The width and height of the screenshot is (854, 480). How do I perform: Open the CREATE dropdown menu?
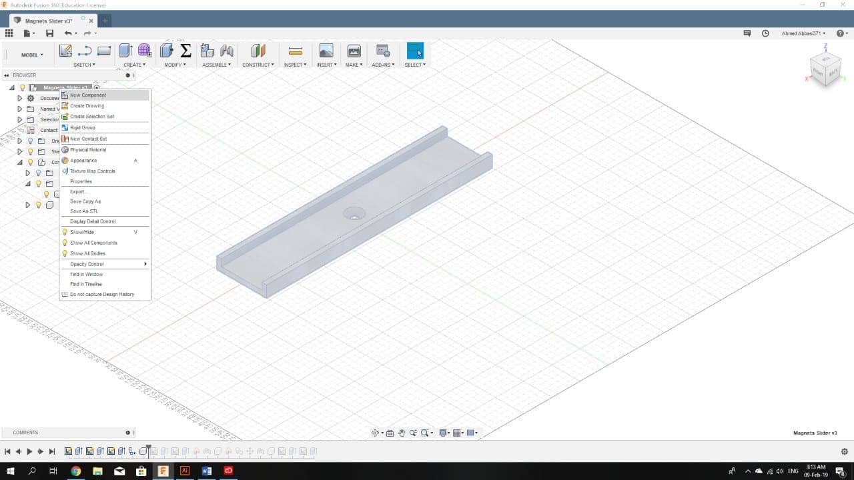[133, 65]
